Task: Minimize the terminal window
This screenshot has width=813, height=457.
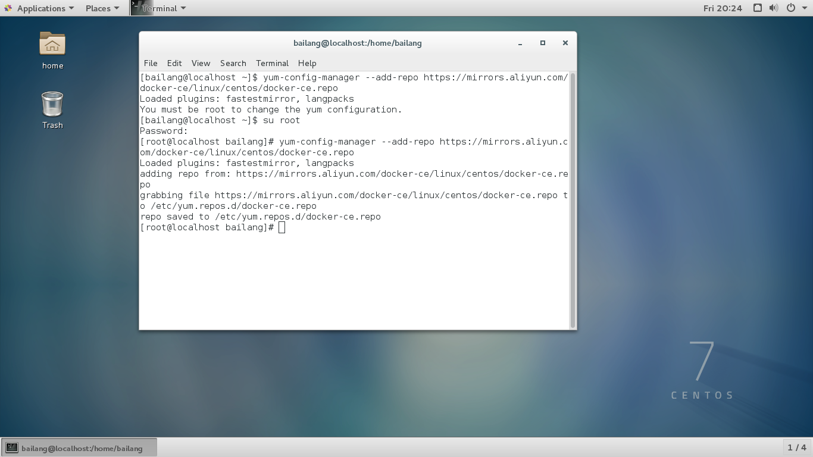Action: click(x=520, y=43)
